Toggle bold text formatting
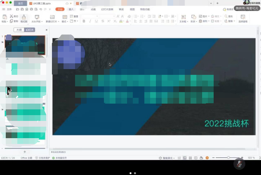The width and height of the screenshot is (261, 175). 84,21
